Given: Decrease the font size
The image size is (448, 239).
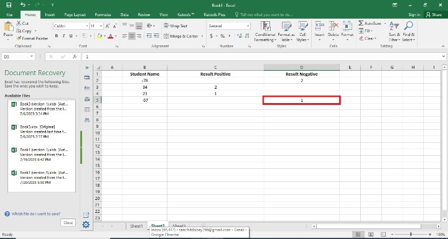Looking at the screenshot, I should [114, 26].
